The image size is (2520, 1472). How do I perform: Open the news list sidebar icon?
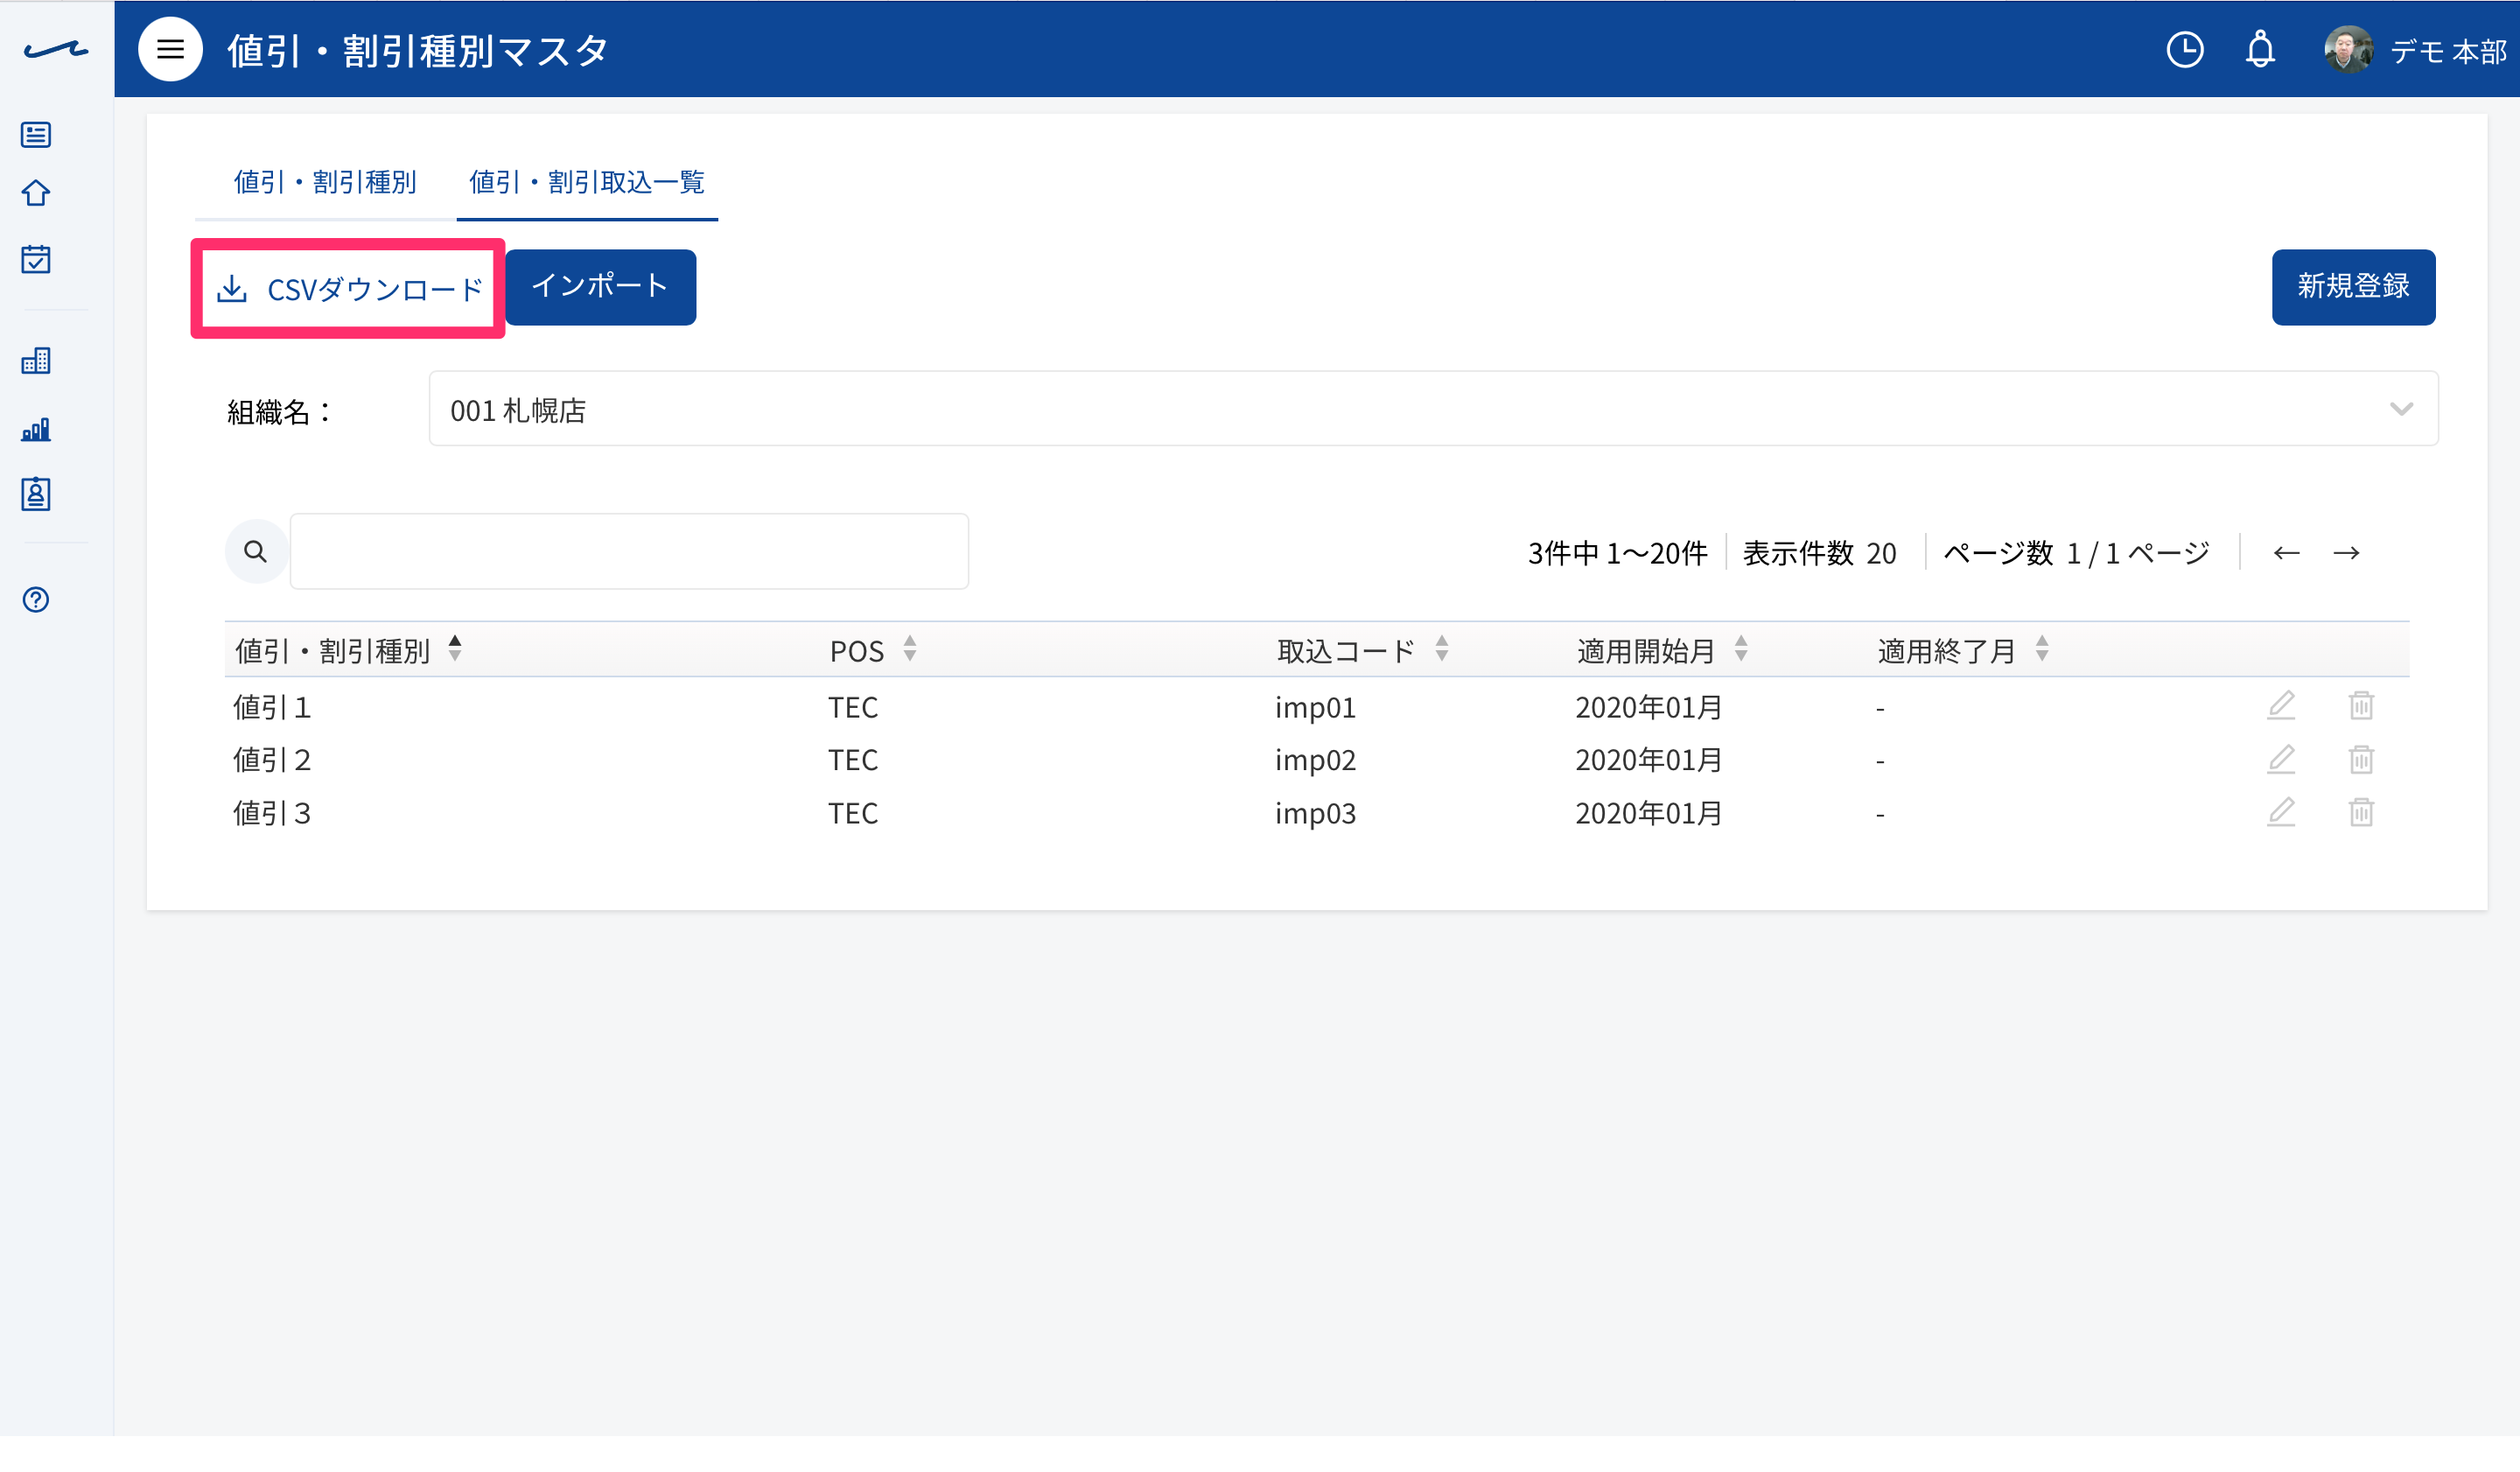(x=36, y=134)
